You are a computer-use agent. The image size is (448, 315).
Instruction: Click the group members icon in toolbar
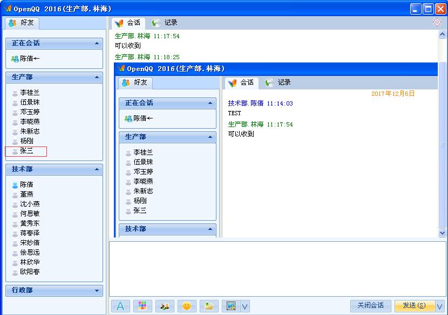point(165,306)
